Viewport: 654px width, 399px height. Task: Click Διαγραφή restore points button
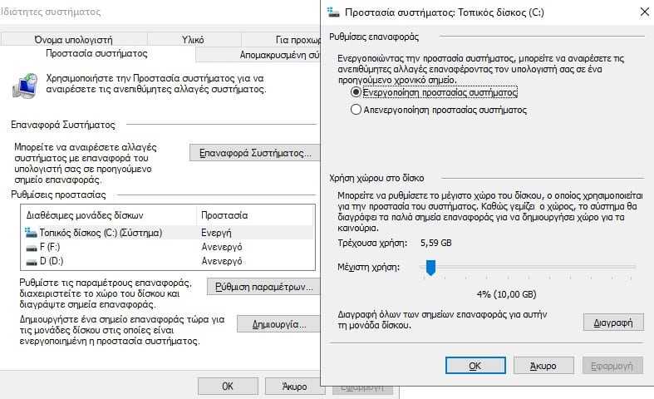point(613,323)
